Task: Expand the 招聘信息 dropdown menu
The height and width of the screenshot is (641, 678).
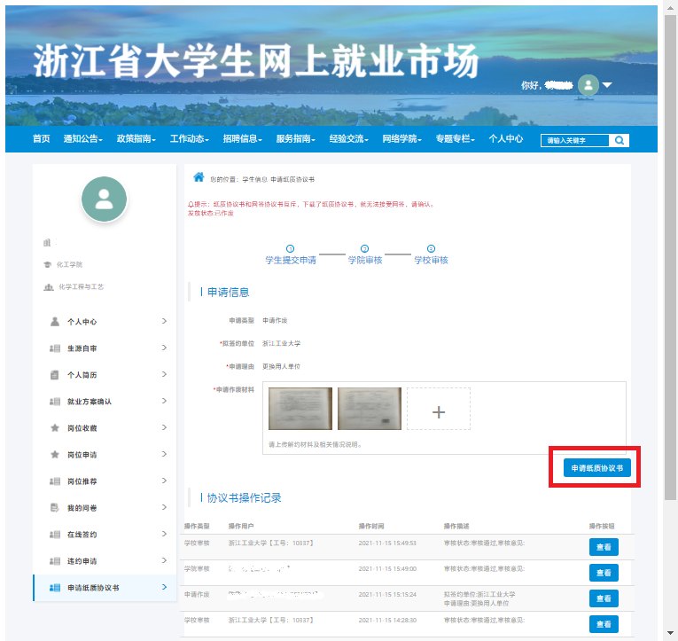Action: click(242, 139)
